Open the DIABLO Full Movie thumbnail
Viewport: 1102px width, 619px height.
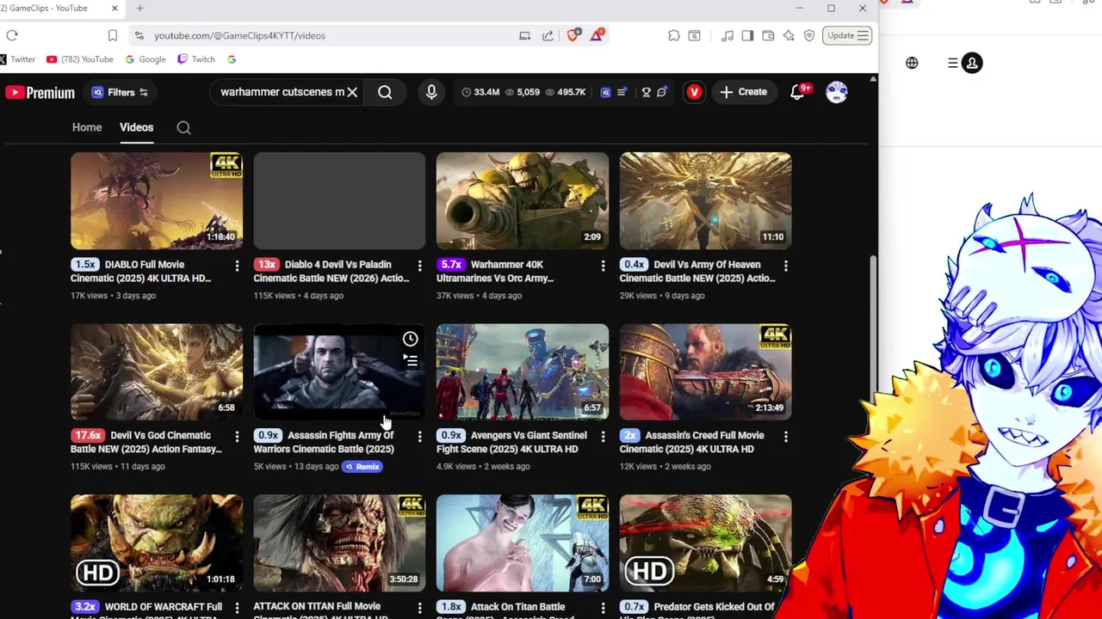(157, 200)
